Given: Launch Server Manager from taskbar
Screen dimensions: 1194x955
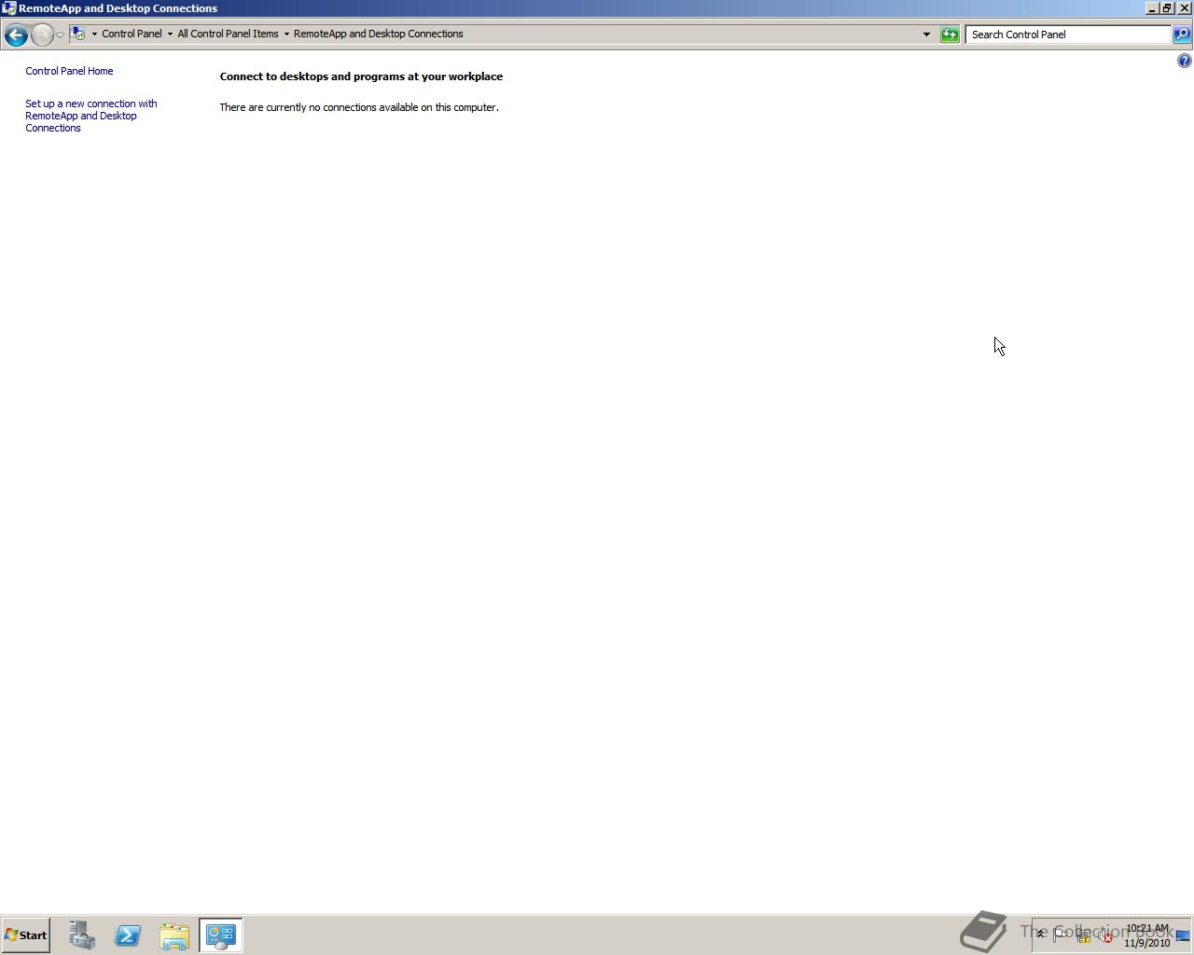Looking at the screenshot, I should coord(82,935).
